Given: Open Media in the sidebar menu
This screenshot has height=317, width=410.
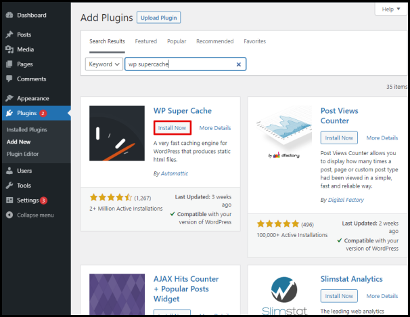Looking at the screenshot, I should click(x=25, y=49).
